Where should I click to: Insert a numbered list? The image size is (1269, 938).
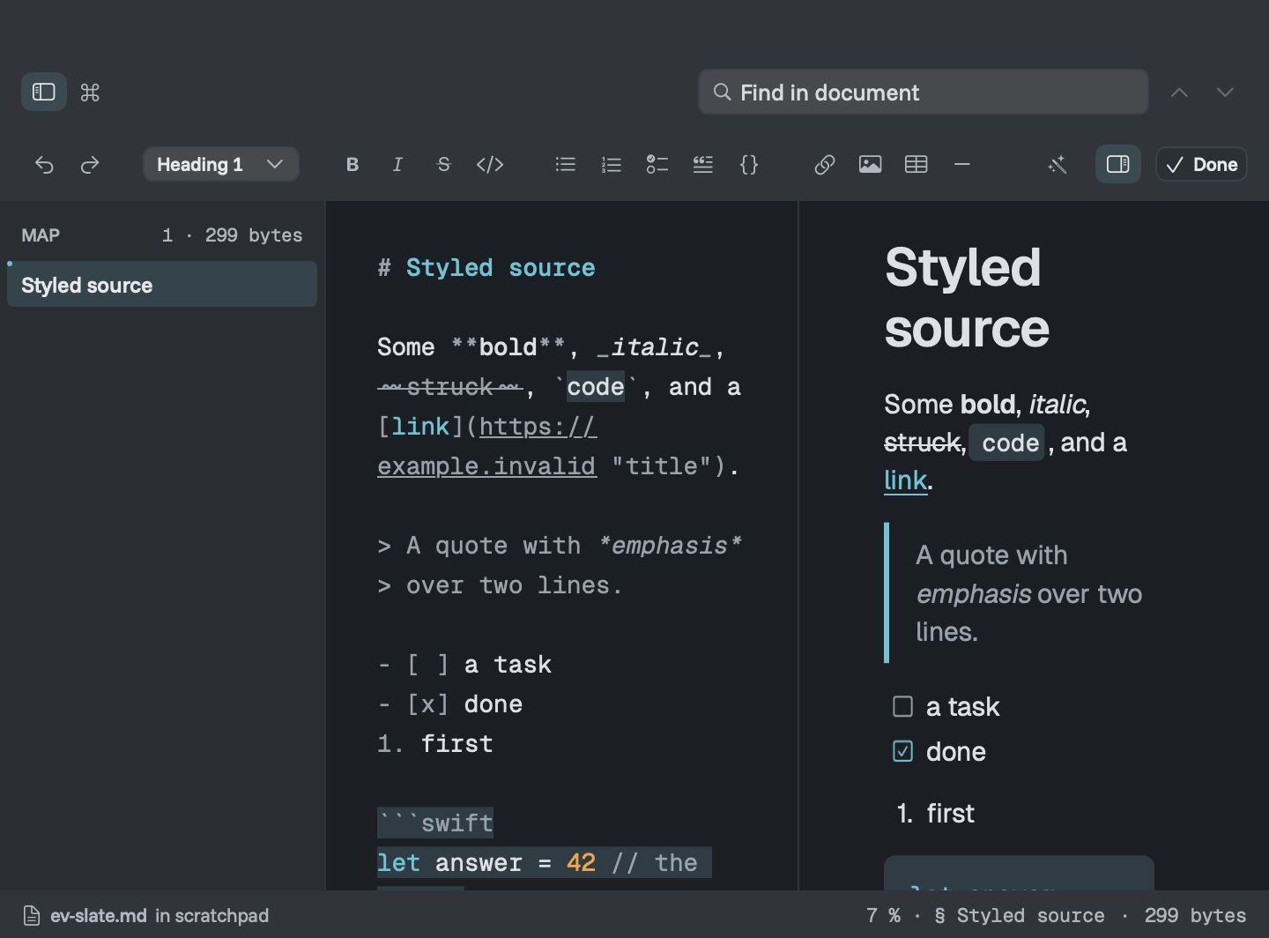pos(612,164)
